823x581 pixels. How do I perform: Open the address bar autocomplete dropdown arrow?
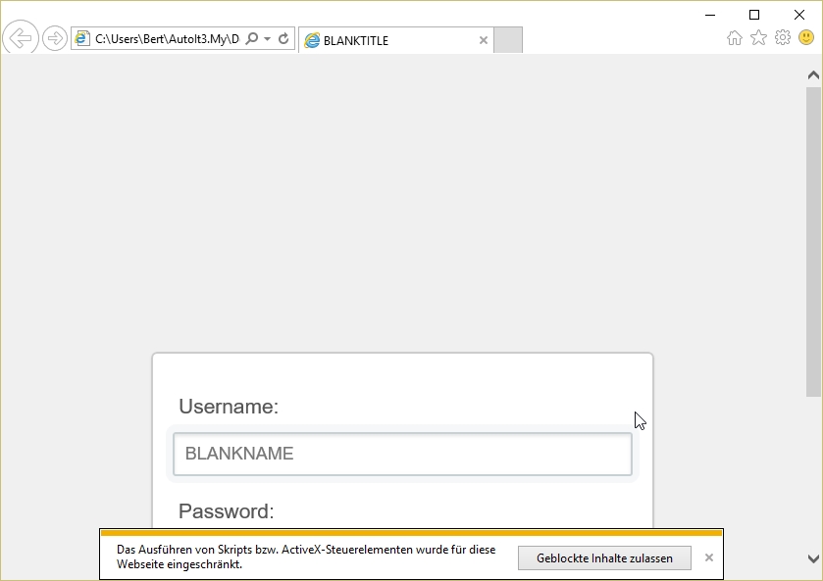[267, 39]
